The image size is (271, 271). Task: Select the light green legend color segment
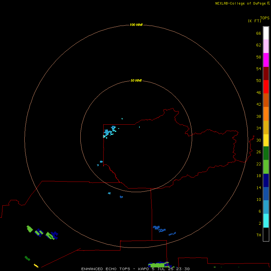click(266, 167)
